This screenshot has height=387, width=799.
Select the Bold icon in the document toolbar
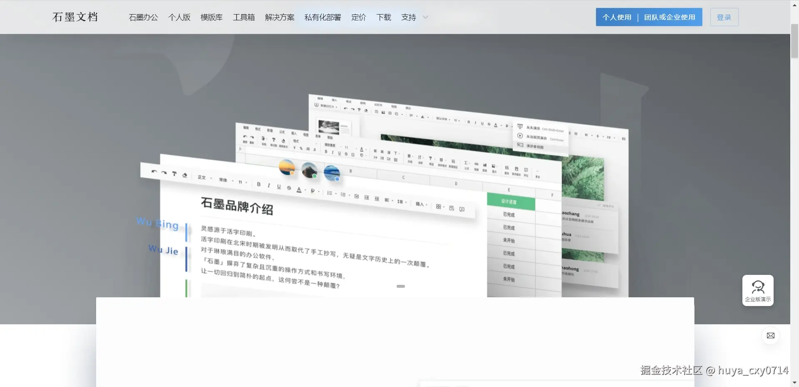[x=258, y=184]
